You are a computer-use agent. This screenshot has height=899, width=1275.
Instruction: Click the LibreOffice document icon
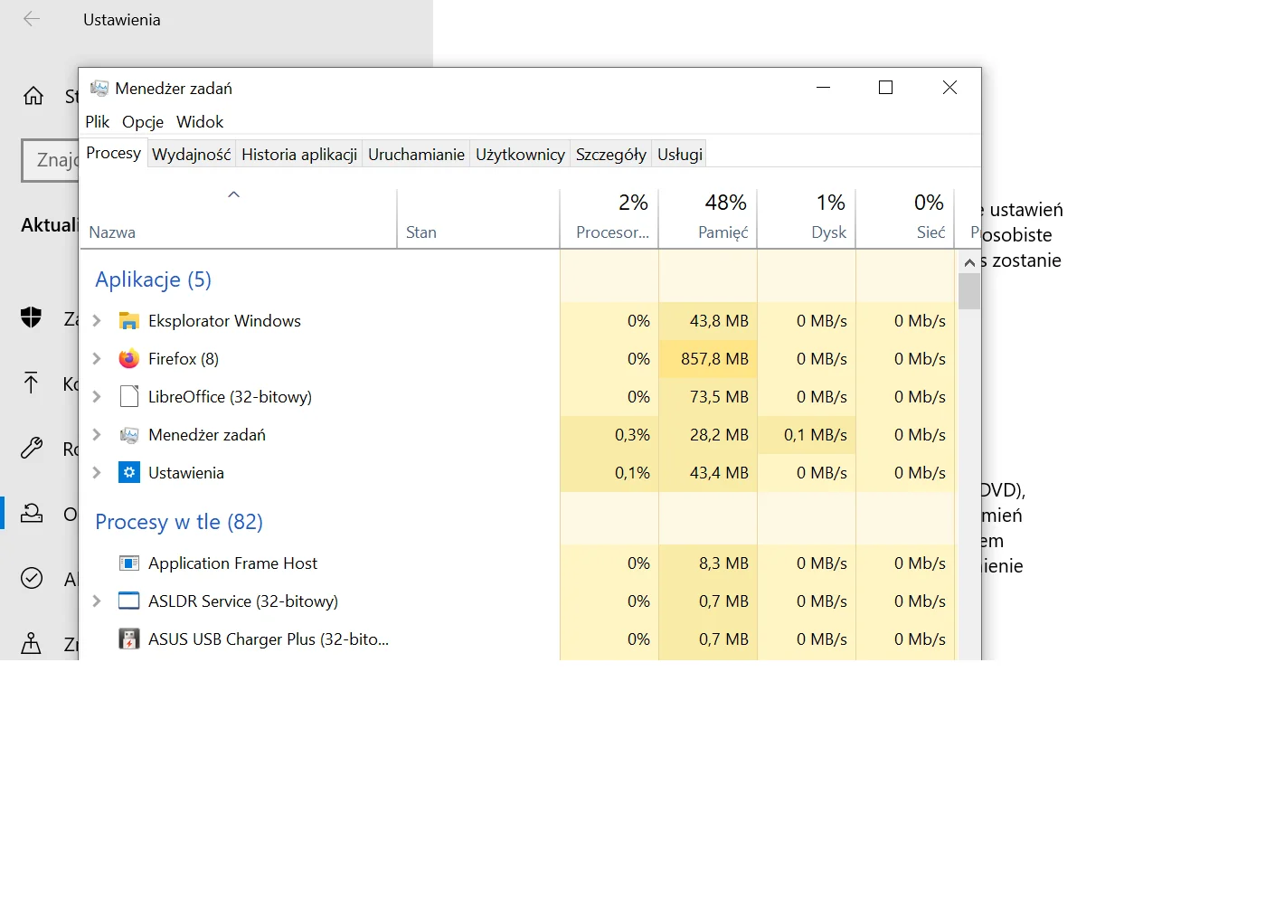pyautogui.click(x=129, y=397)
